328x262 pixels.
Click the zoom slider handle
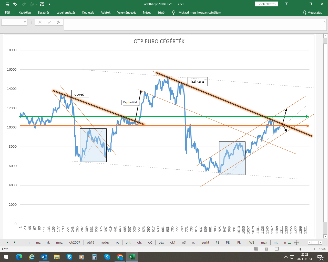pyautogui.click(x=301, y=249)
